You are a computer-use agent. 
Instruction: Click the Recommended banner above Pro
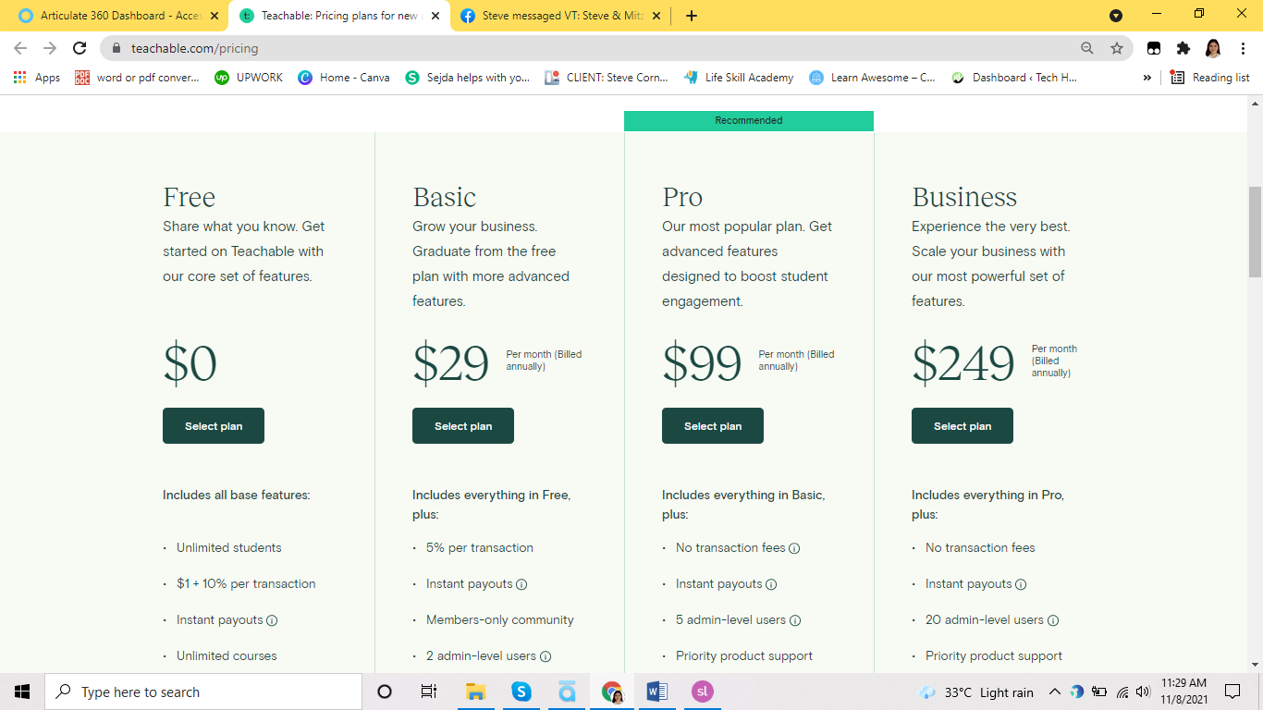click(749, 121)
